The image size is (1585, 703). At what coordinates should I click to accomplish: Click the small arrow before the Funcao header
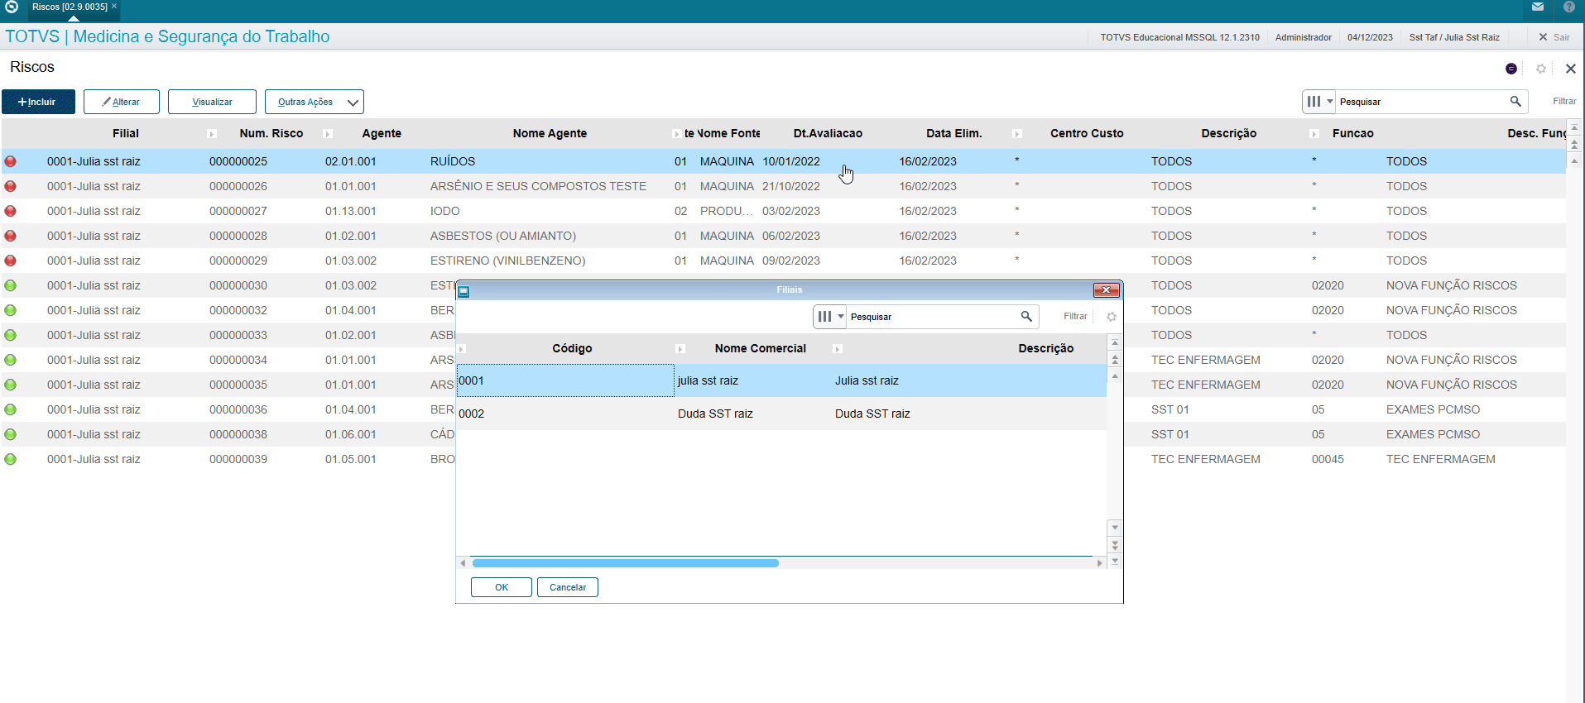point(1314,134)
